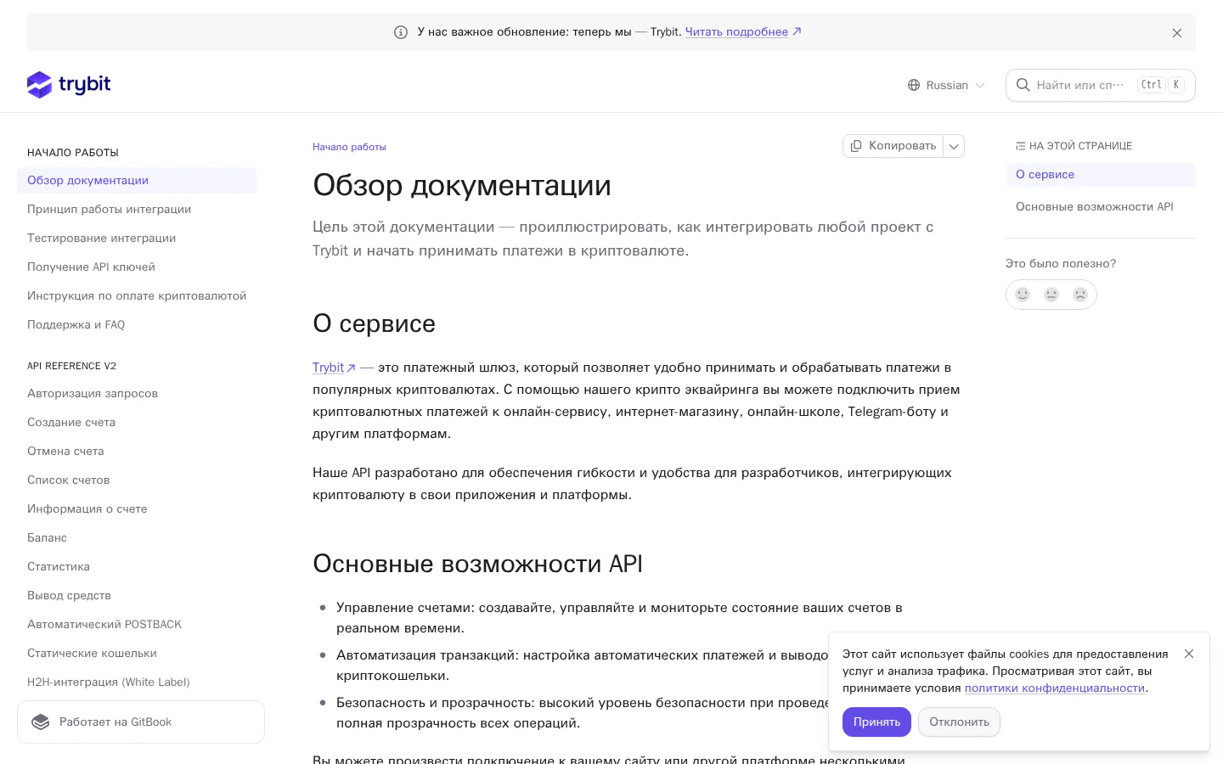Click the 'Обзор документации' page title

tap(462, 185)
